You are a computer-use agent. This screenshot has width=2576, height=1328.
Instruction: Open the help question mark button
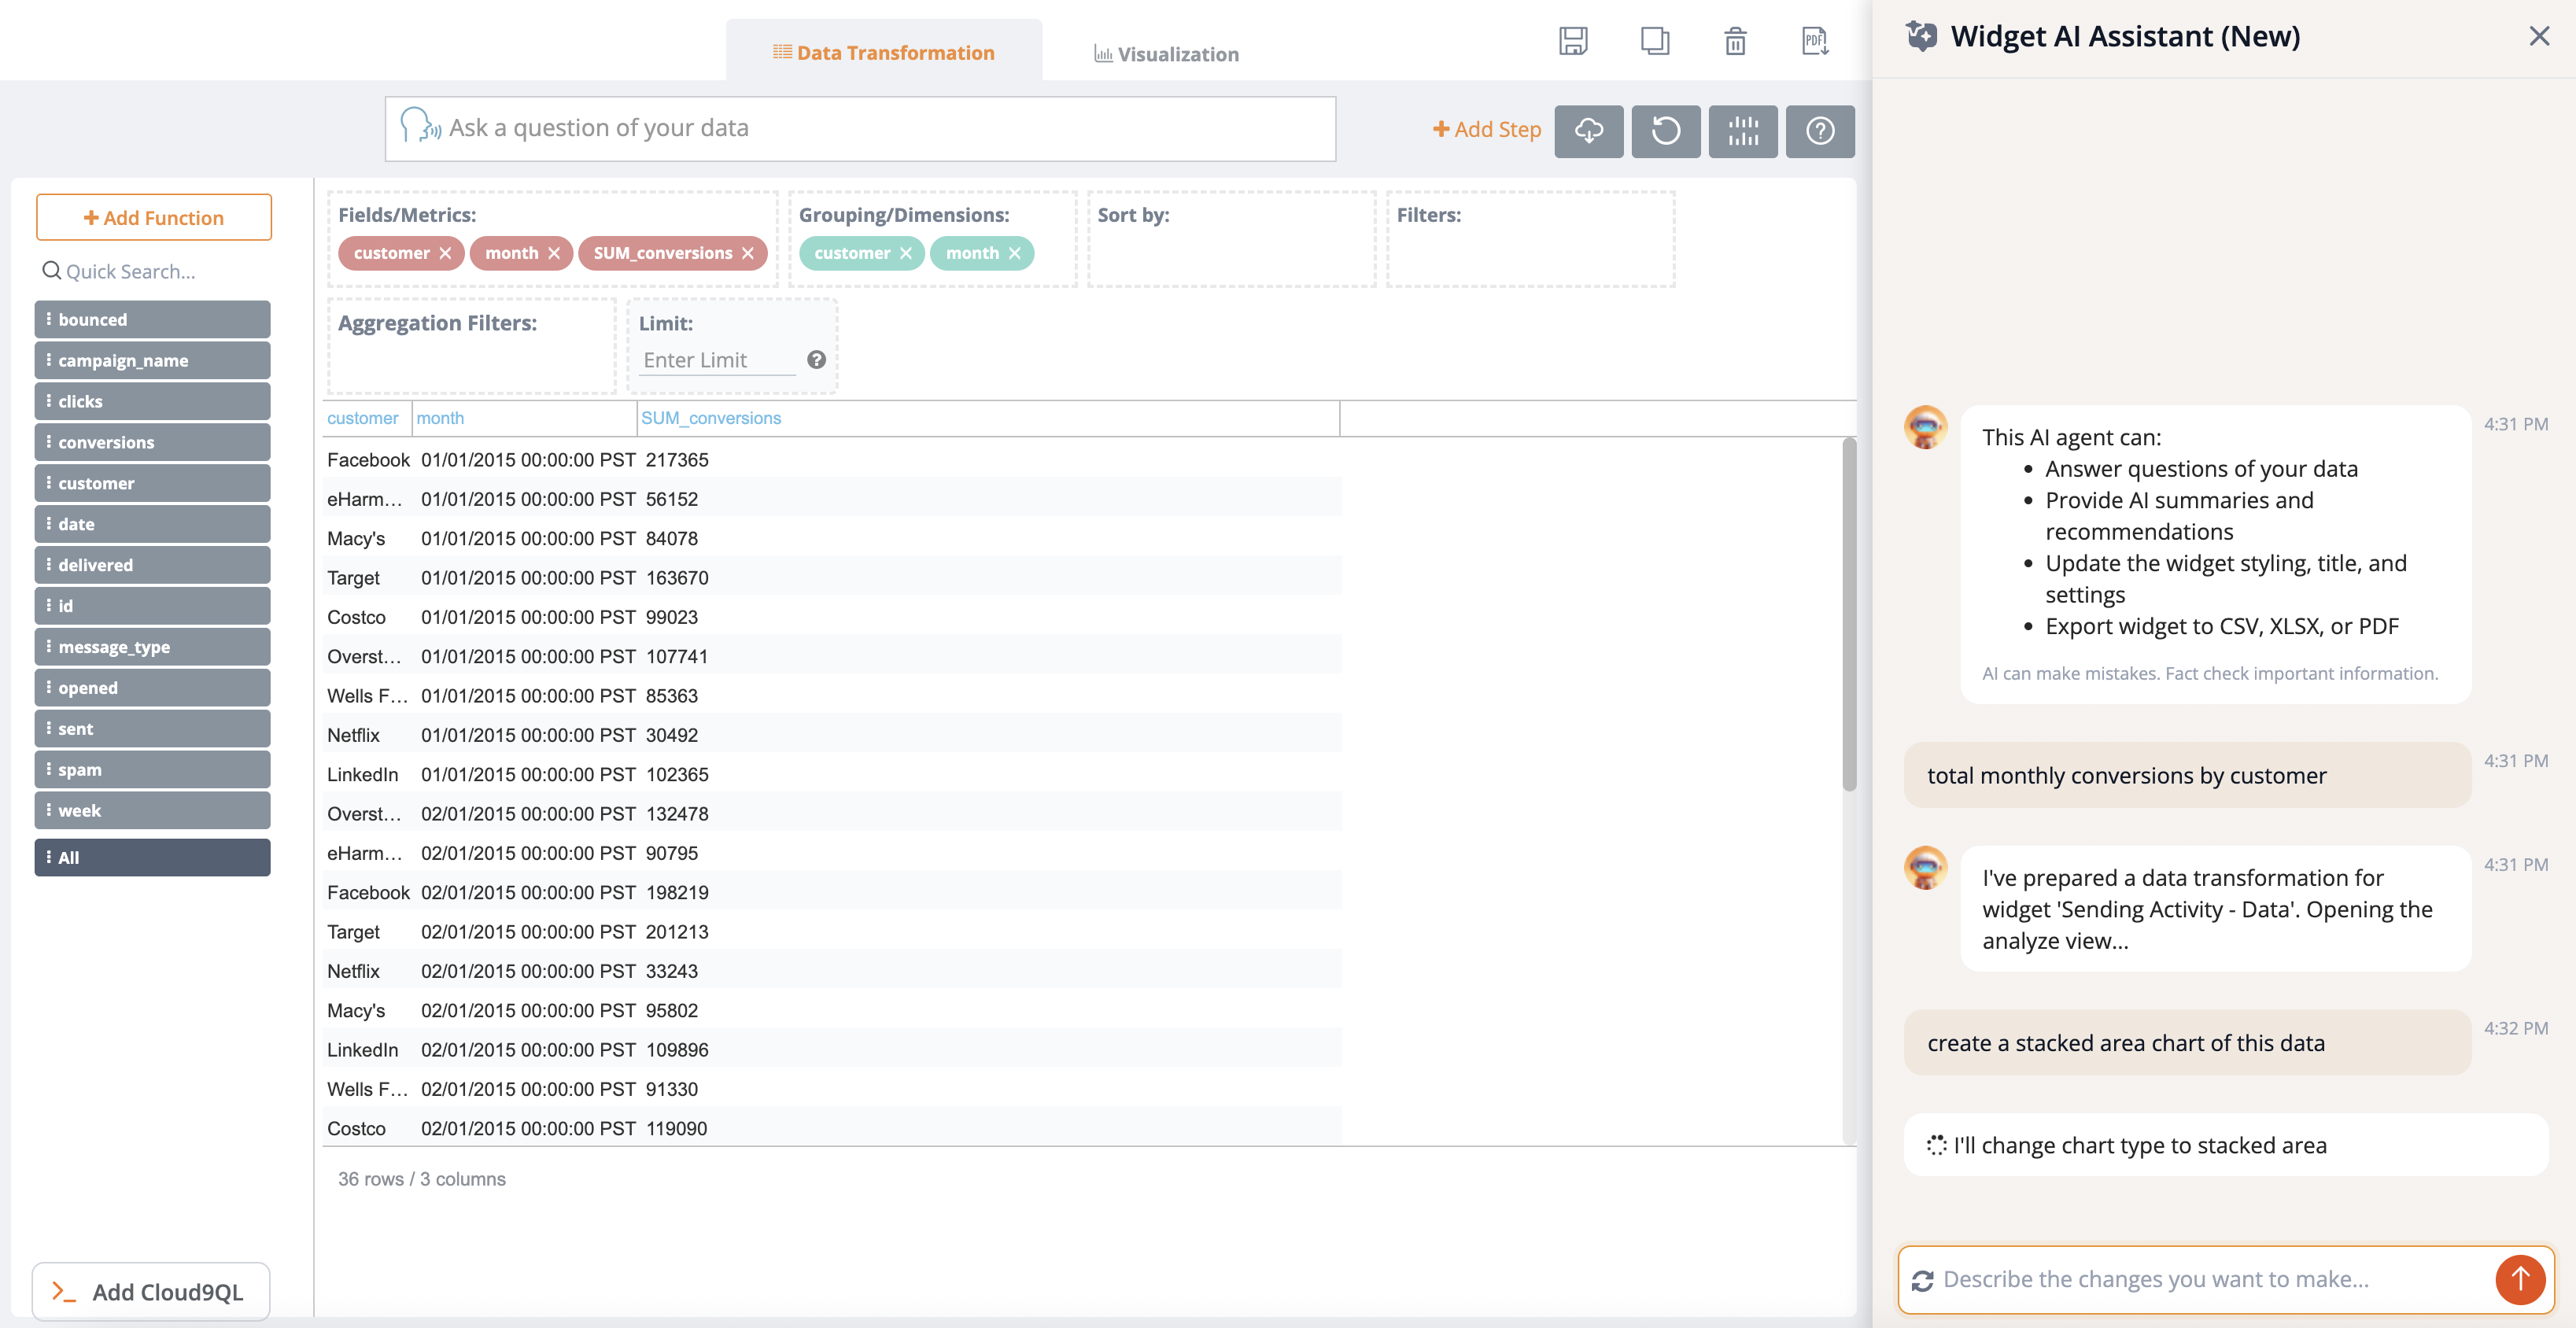click(1819, 131)
